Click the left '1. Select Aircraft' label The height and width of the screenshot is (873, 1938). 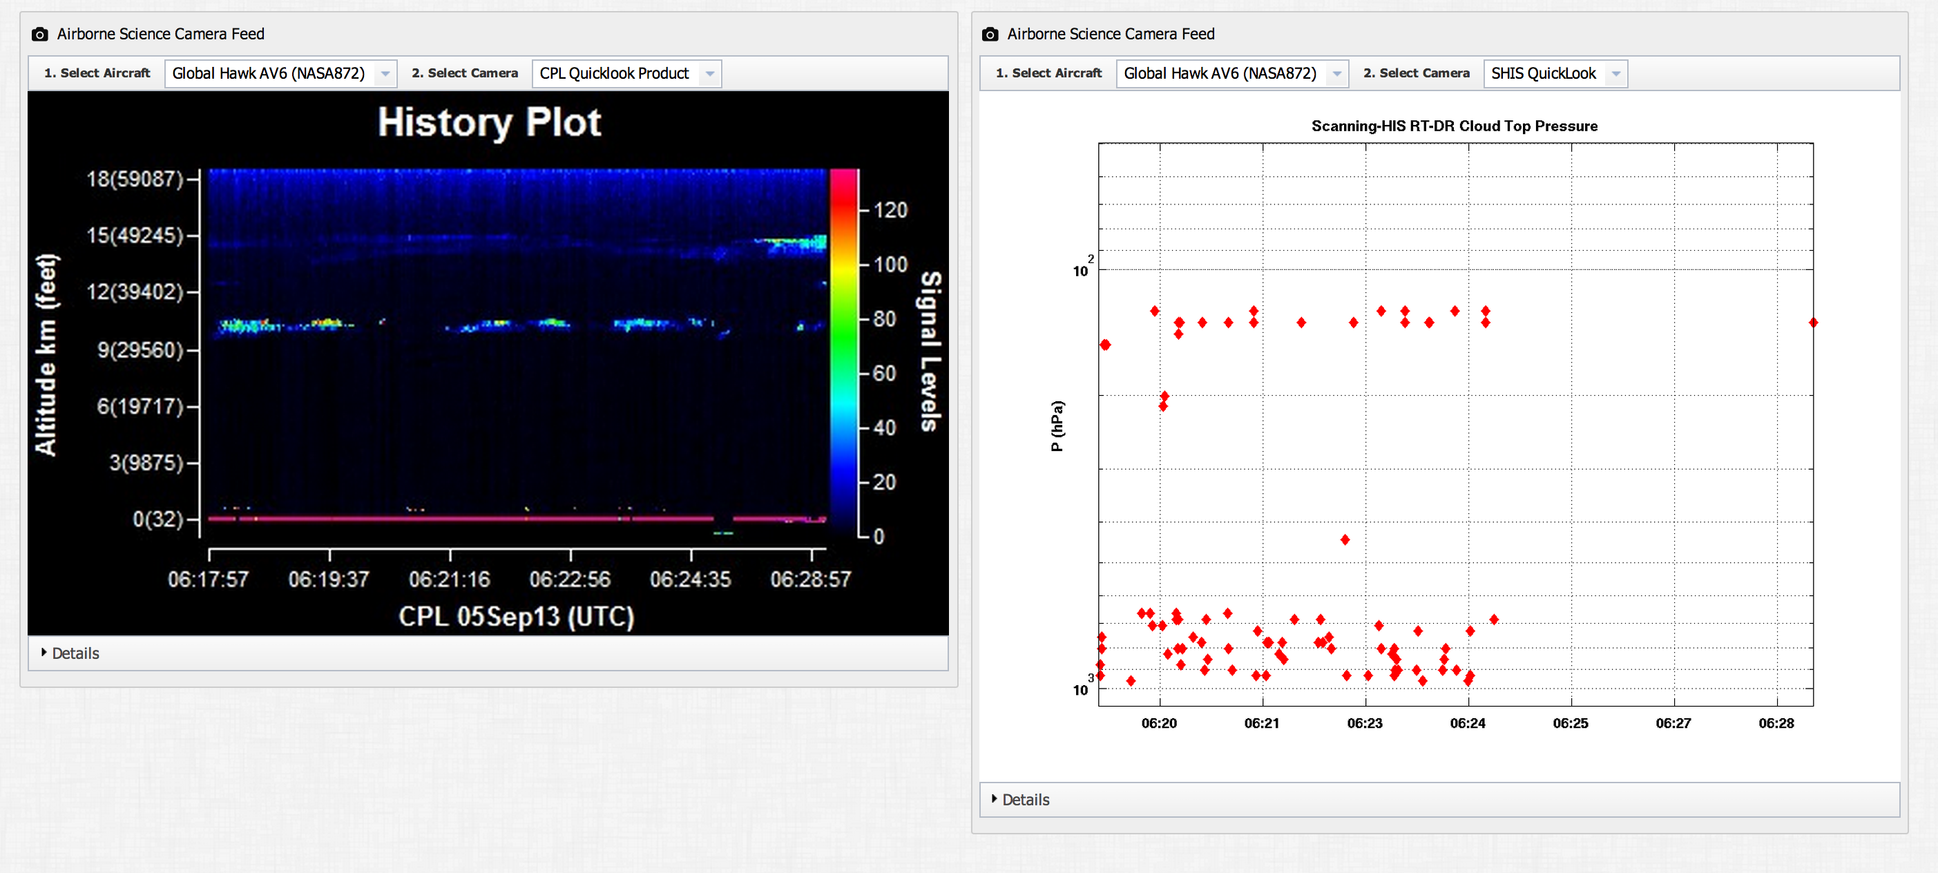click(97, 73)
